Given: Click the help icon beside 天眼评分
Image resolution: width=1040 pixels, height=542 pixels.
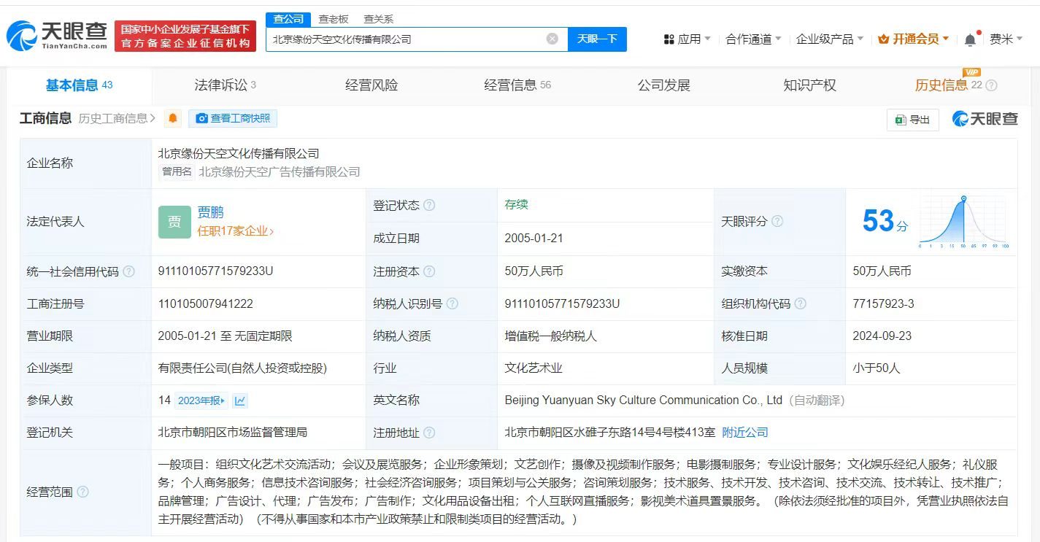Looking at the screenshot, I should click(x=778, y=221).
